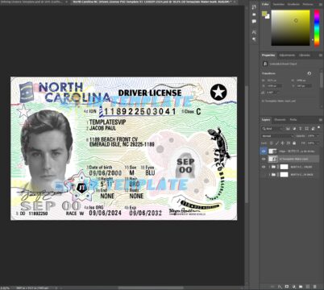Screen dimensions: 324x290
Task: Open the Layers panel menu
Action: [320, 120]
